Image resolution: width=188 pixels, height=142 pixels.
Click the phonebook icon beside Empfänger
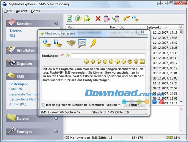[62, 55]
